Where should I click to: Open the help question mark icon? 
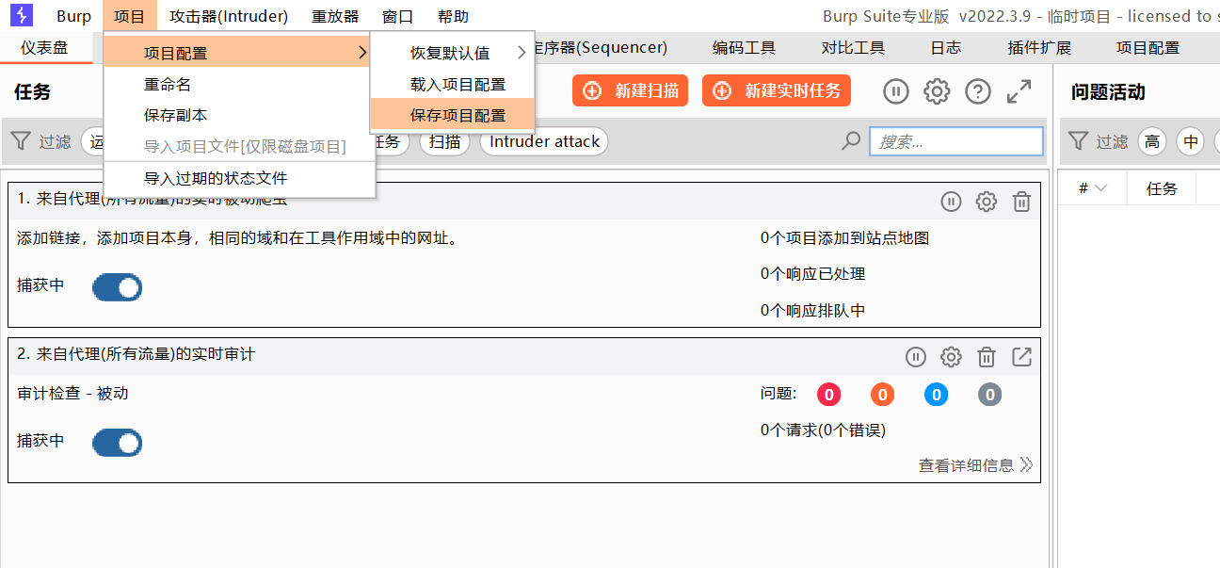click(x=978, y=91)
